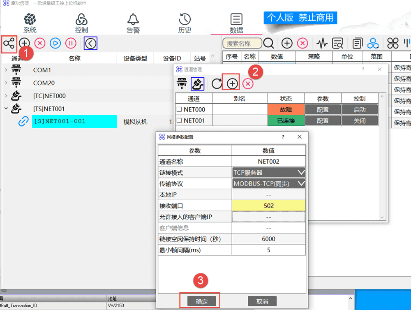Click the collapse-left arrow icon
Screen dimensions: 411x310
[90, 43]
